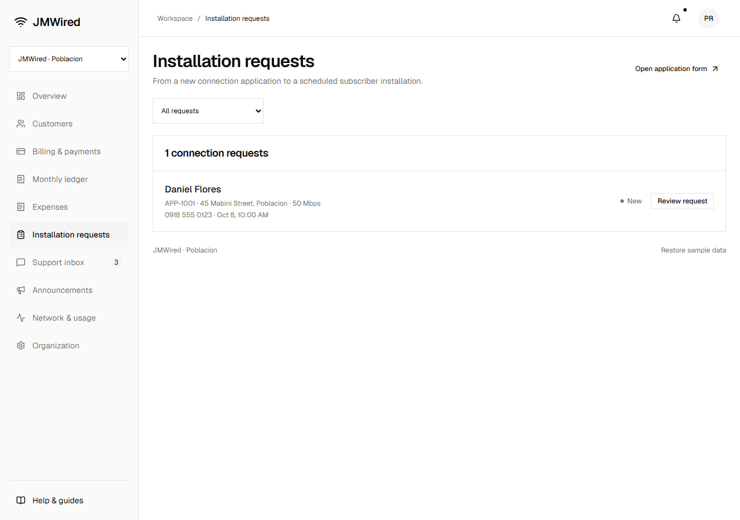Click Open application form link text
Screen dimensions: 740x520
[671, 69]
